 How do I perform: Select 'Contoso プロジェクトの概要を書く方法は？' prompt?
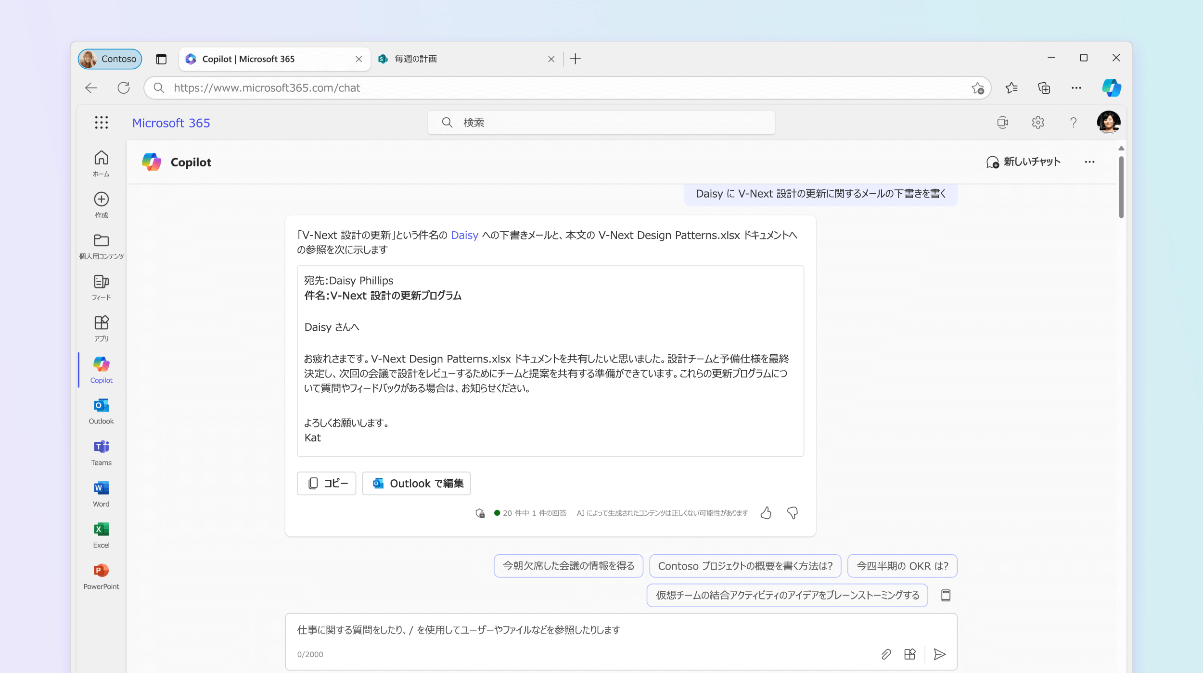click(744, 565)
